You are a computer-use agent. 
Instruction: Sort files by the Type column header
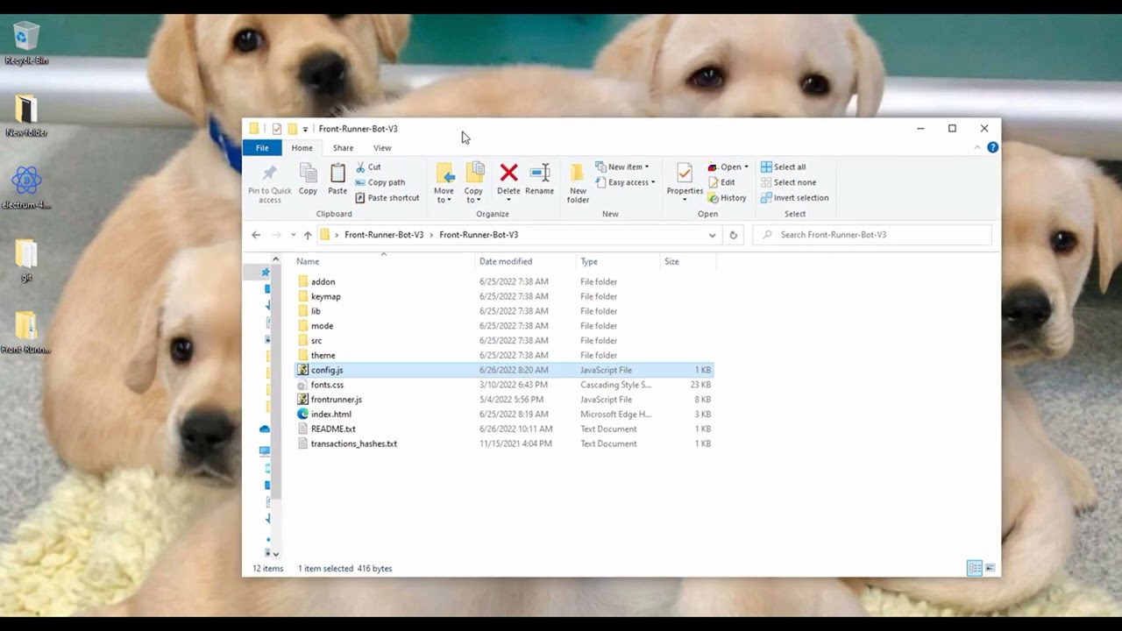click(618, 261)
